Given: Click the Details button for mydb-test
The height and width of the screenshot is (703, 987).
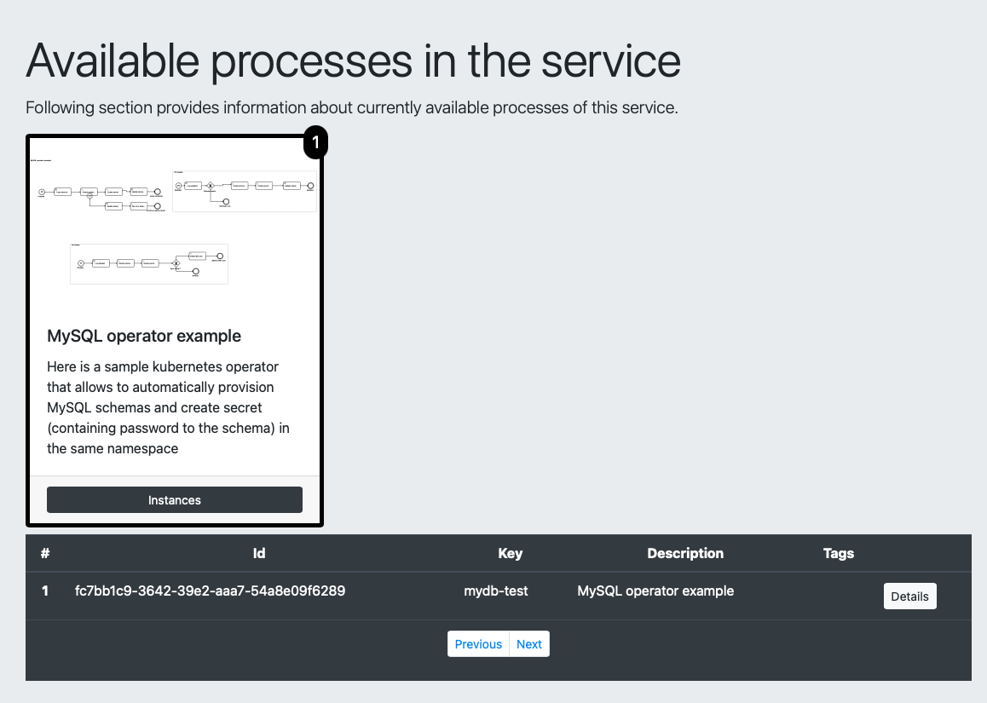Looking at the screenshot, I should (x=909, y=596).
